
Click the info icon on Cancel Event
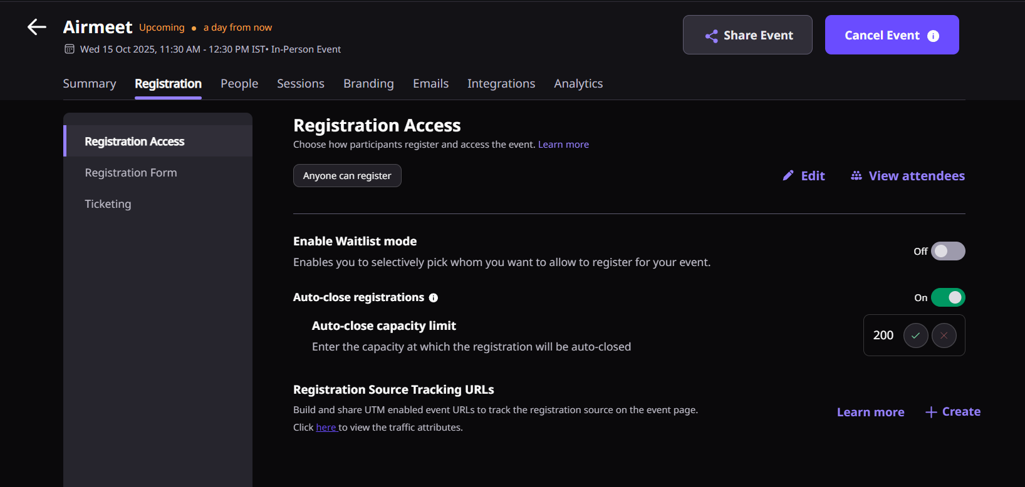[933, 36]
